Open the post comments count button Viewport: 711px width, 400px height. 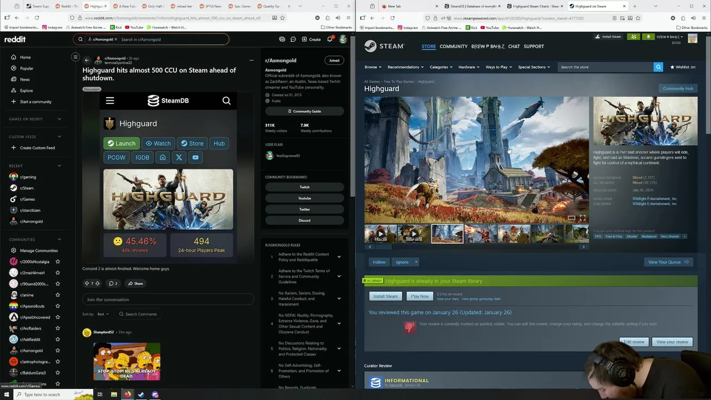[113, 283]
